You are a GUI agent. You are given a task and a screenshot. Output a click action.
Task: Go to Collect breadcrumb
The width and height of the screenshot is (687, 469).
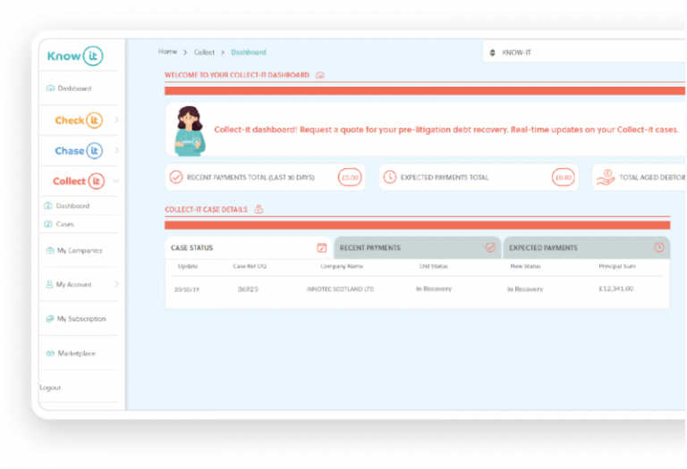[x=204, y=52]
